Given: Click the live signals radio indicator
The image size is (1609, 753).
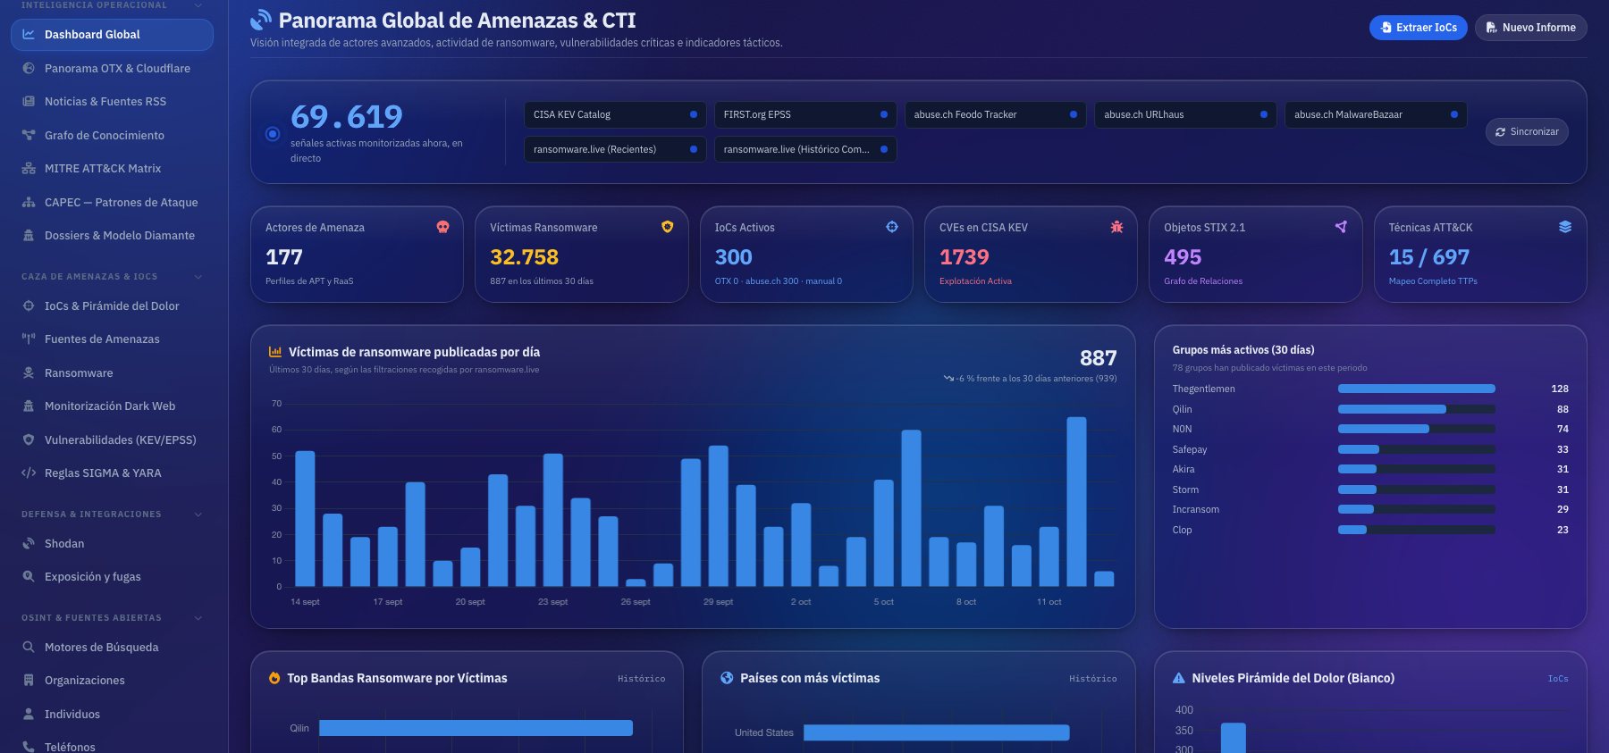Looking at the screenshot, I should (x=273, y=134).
